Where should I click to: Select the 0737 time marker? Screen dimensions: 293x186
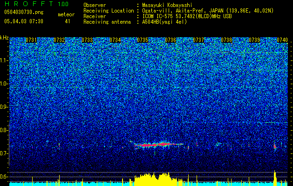tap(198, 40)
